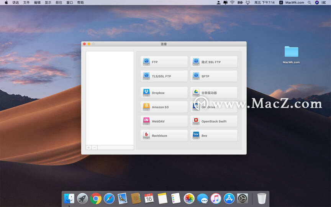331x207 pixels.
Task: Open the Notification Center list icon
Action: 323,3
